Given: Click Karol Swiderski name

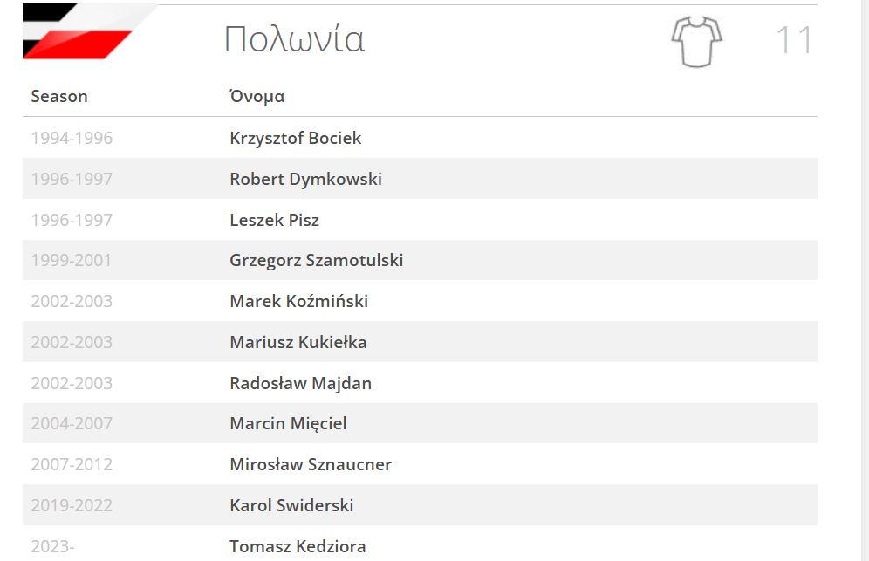Looking at the screenshot, I should pyautogui.click(x=291, y=505).
